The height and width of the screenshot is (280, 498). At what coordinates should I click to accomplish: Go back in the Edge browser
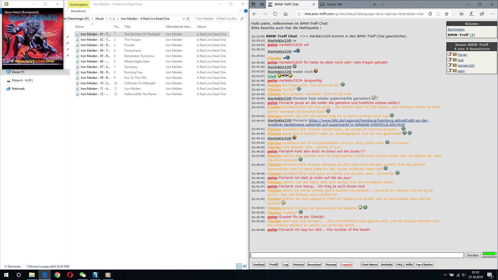coord(255,14)
